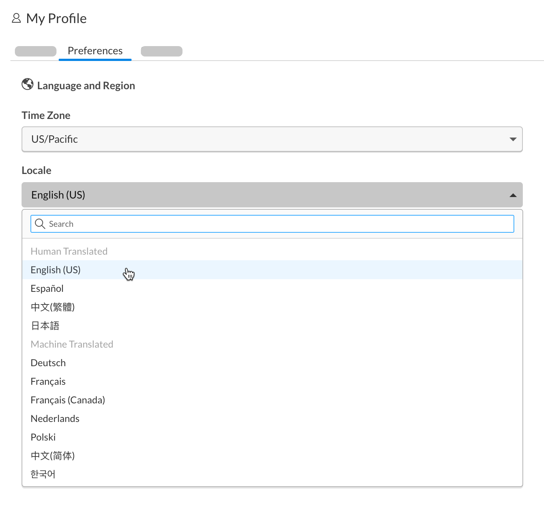Screen dimensions: 544x516
Task: Select Español as your locale
Action: (x=47, y=288)
